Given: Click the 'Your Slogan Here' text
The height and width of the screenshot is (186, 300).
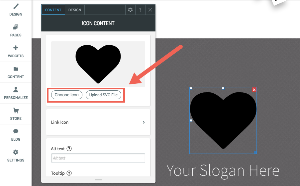Looking at the screenshot, I should point(223,170).
